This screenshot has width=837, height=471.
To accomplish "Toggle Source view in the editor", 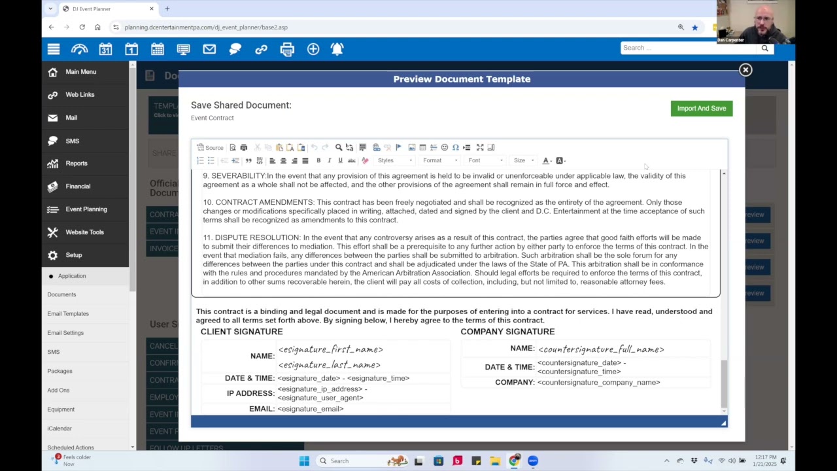I will tap(210, 148).
